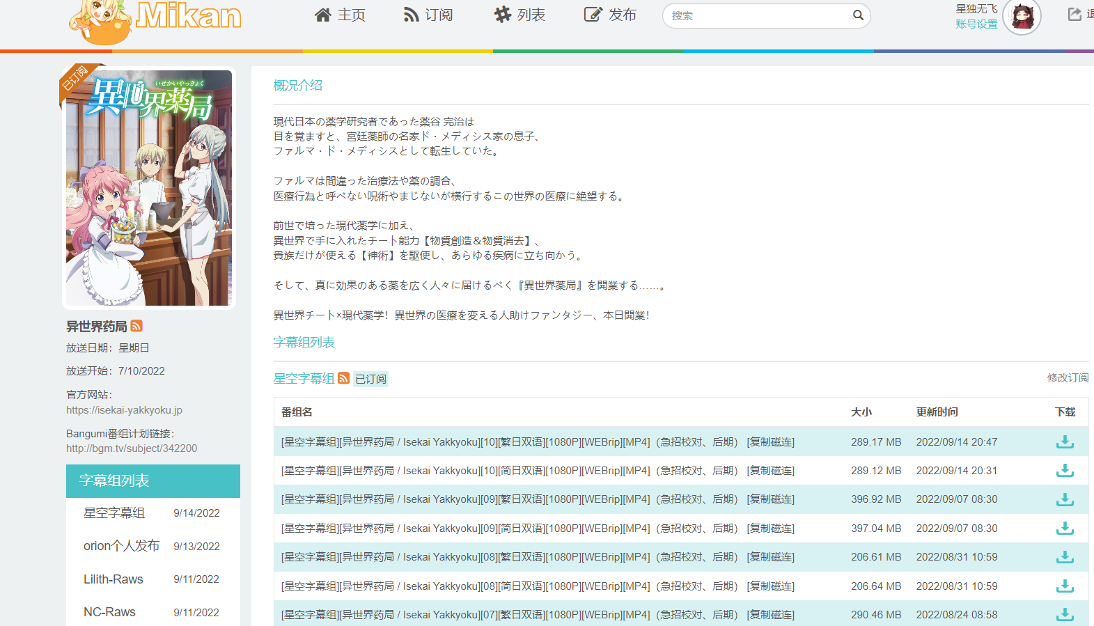Image resolution: width=1094 pixels, height=626 pixels.
Task: Download episode 09 简日双语 torrent
Action: [1064, 529]
